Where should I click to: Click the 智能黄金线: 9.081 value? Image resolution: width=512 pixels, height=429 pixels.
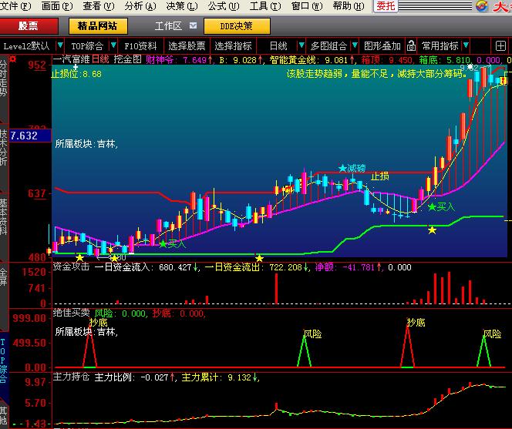tap(312, 60)
